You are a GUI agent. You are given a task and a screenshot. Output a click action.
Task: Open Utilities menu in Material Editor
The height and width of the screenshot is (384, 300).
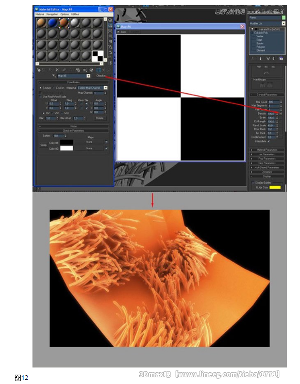[75, 14]
